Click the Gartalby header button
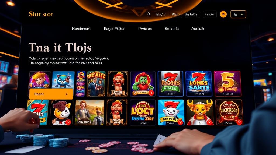 (191, 15)
